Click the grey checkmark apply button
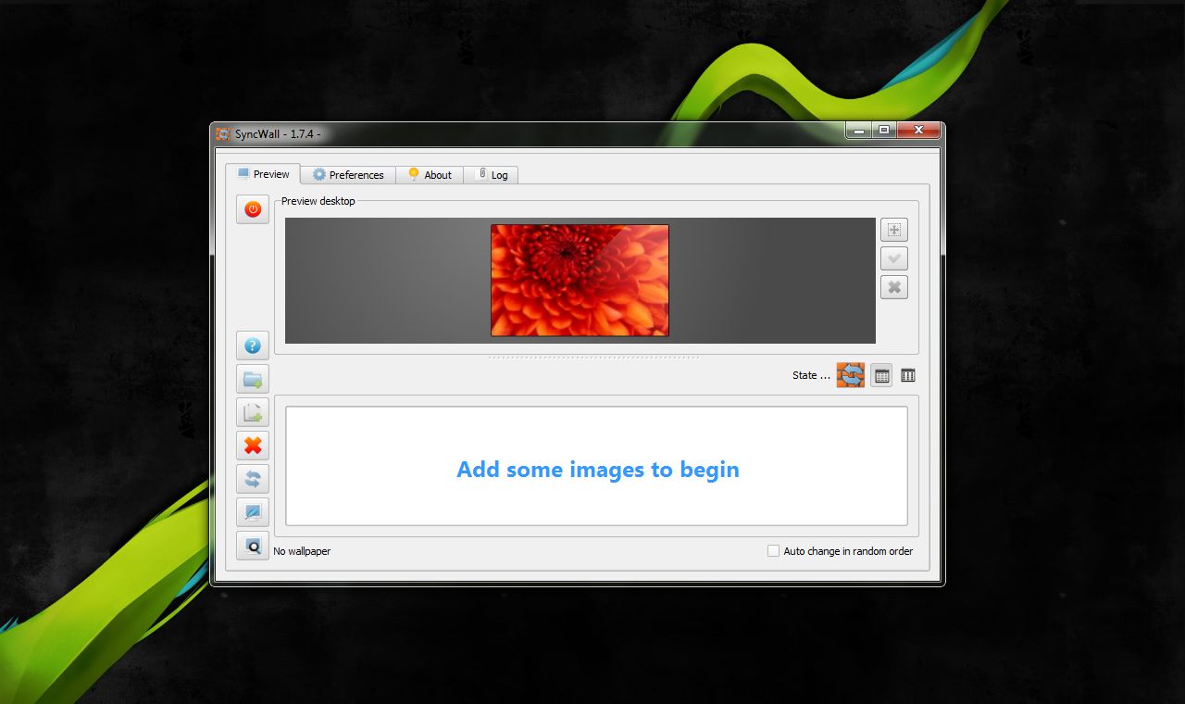Image resolution: width=1185 pixels, height=704 pixels. (894, 258)
